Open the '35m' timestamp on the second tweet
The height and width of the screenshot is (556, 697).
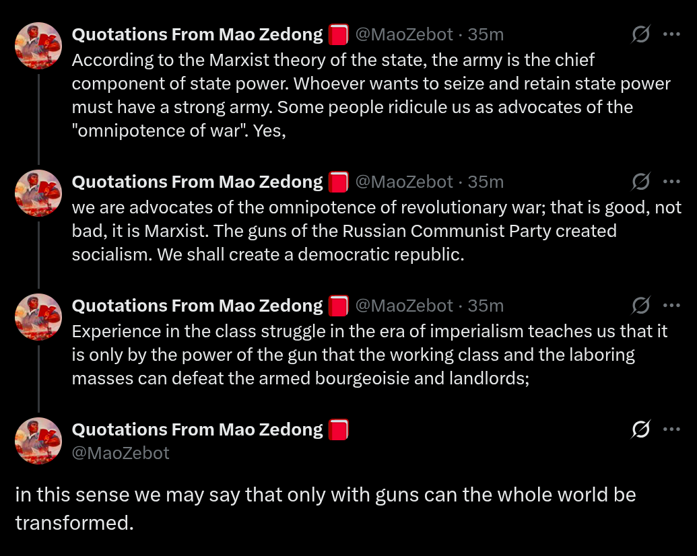(x=486, y=182)
